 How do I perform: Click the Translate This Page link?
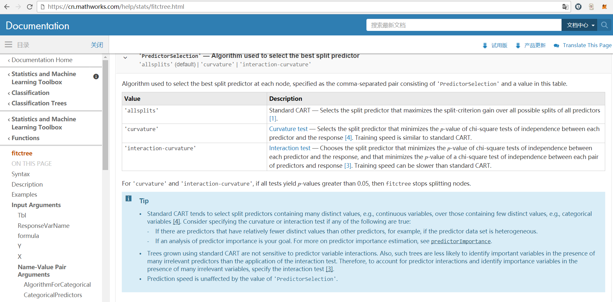(x=587, y=45)
